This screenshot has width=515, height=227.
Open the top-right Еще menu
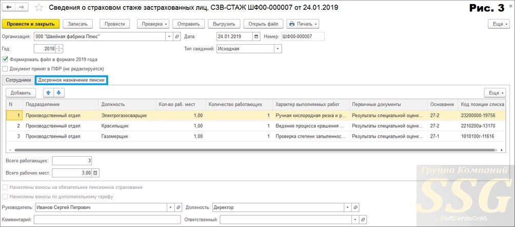click(500, 24)
